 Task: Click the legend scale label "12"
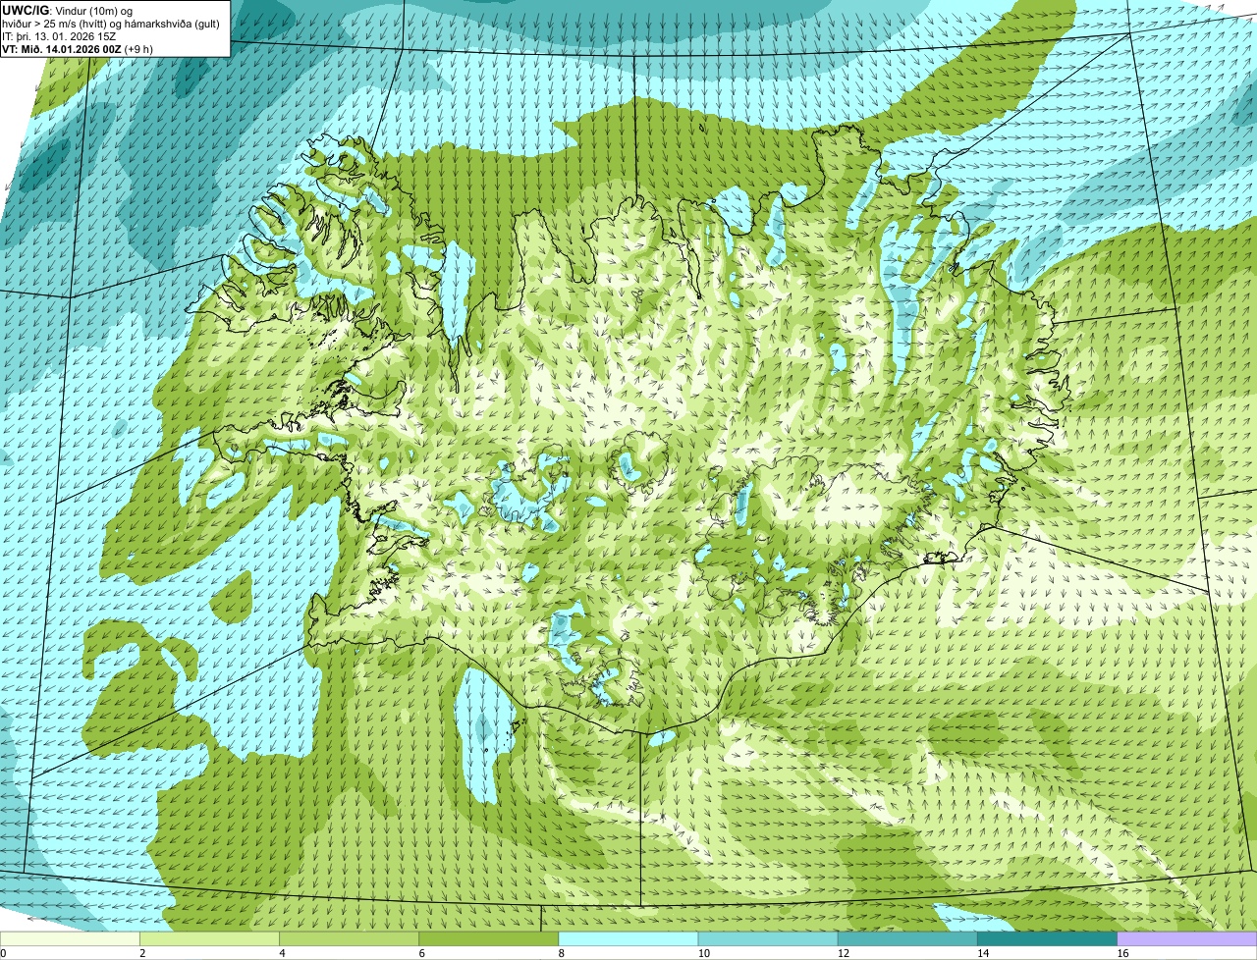[x=843, y=953]
